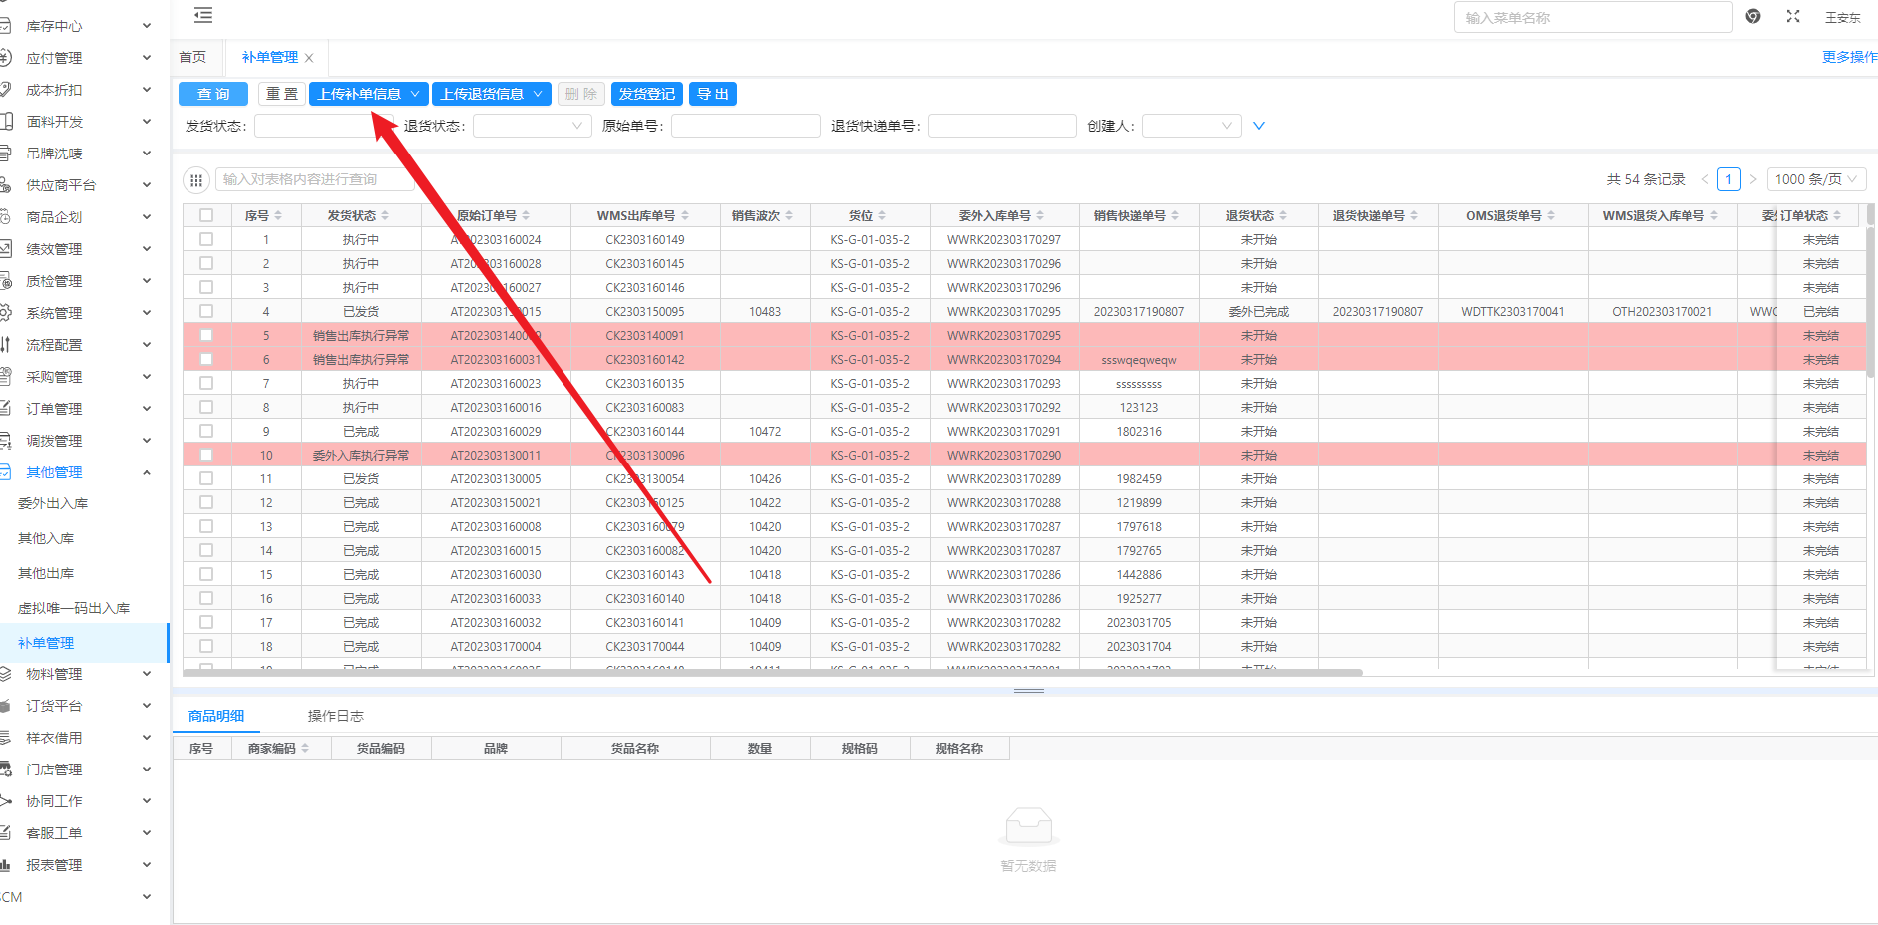Open the 上传补单信息 dropdown button

pos(368,94)
